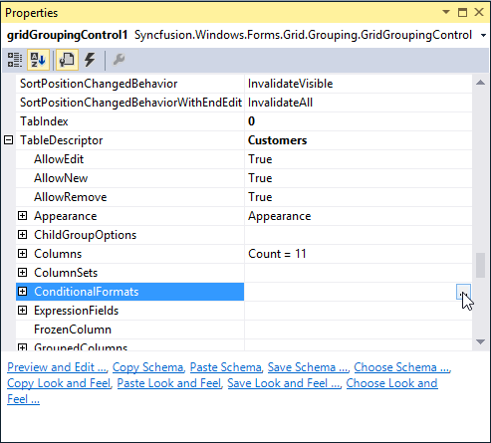Select the ColumnSets property label

(66, 273)
